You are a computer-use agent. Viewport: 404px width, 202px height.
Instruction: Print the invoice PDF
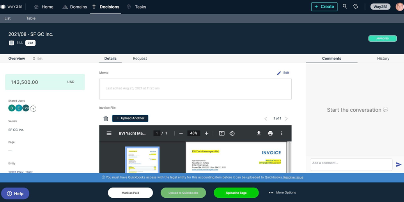pos(270,133)
